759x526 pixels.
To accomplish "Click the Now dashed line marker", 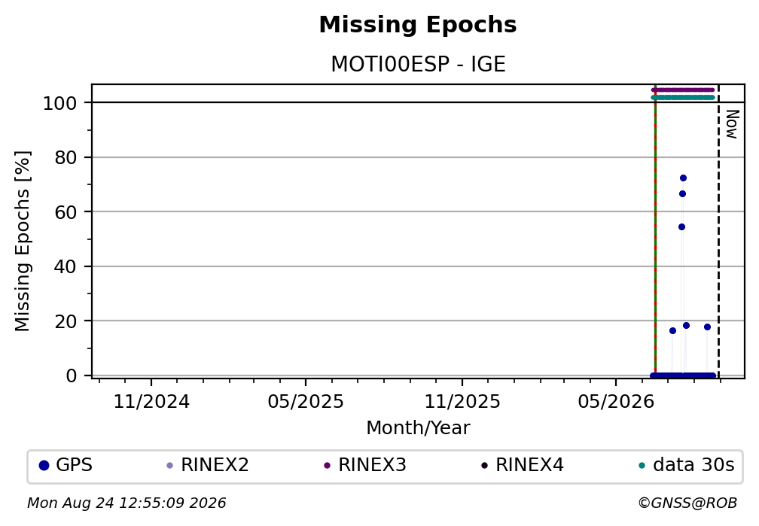I will pyautogui.click(x=718, y=231).
